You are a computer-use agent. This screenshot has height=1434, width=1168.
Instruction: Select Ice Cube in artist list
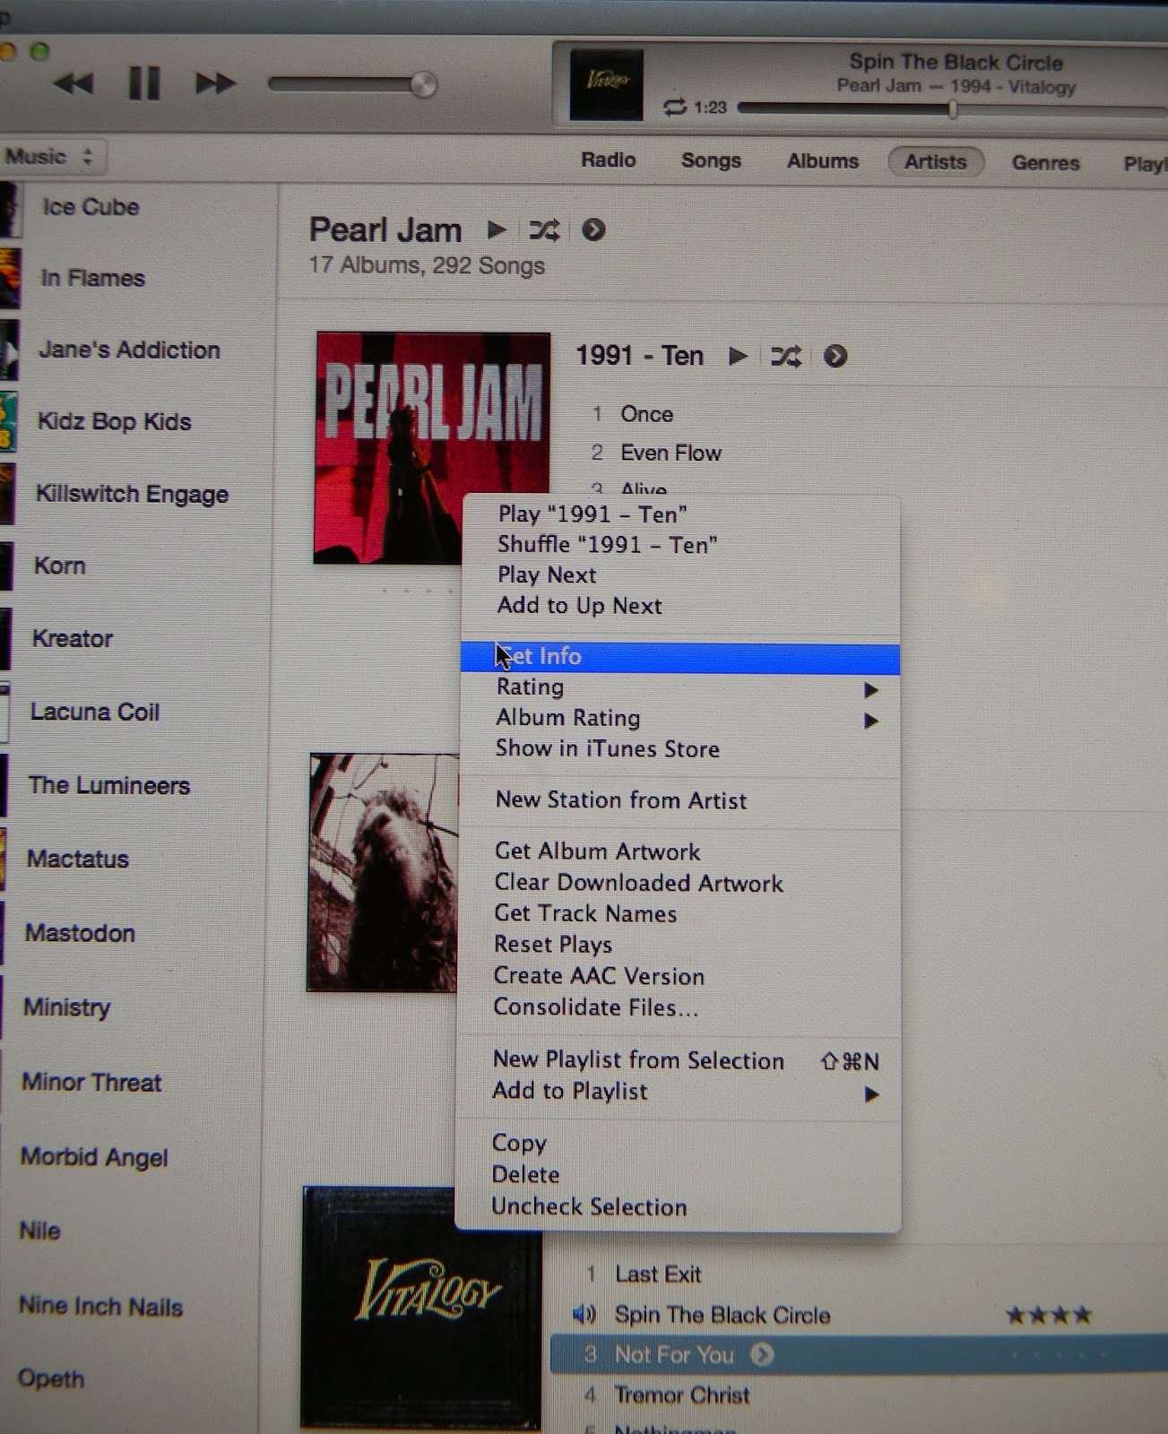tap(91, 207)
